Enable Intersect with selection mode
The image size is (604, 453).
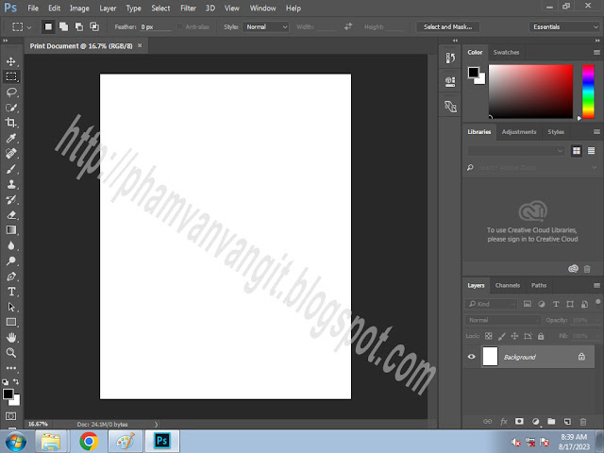pos(94,26)
